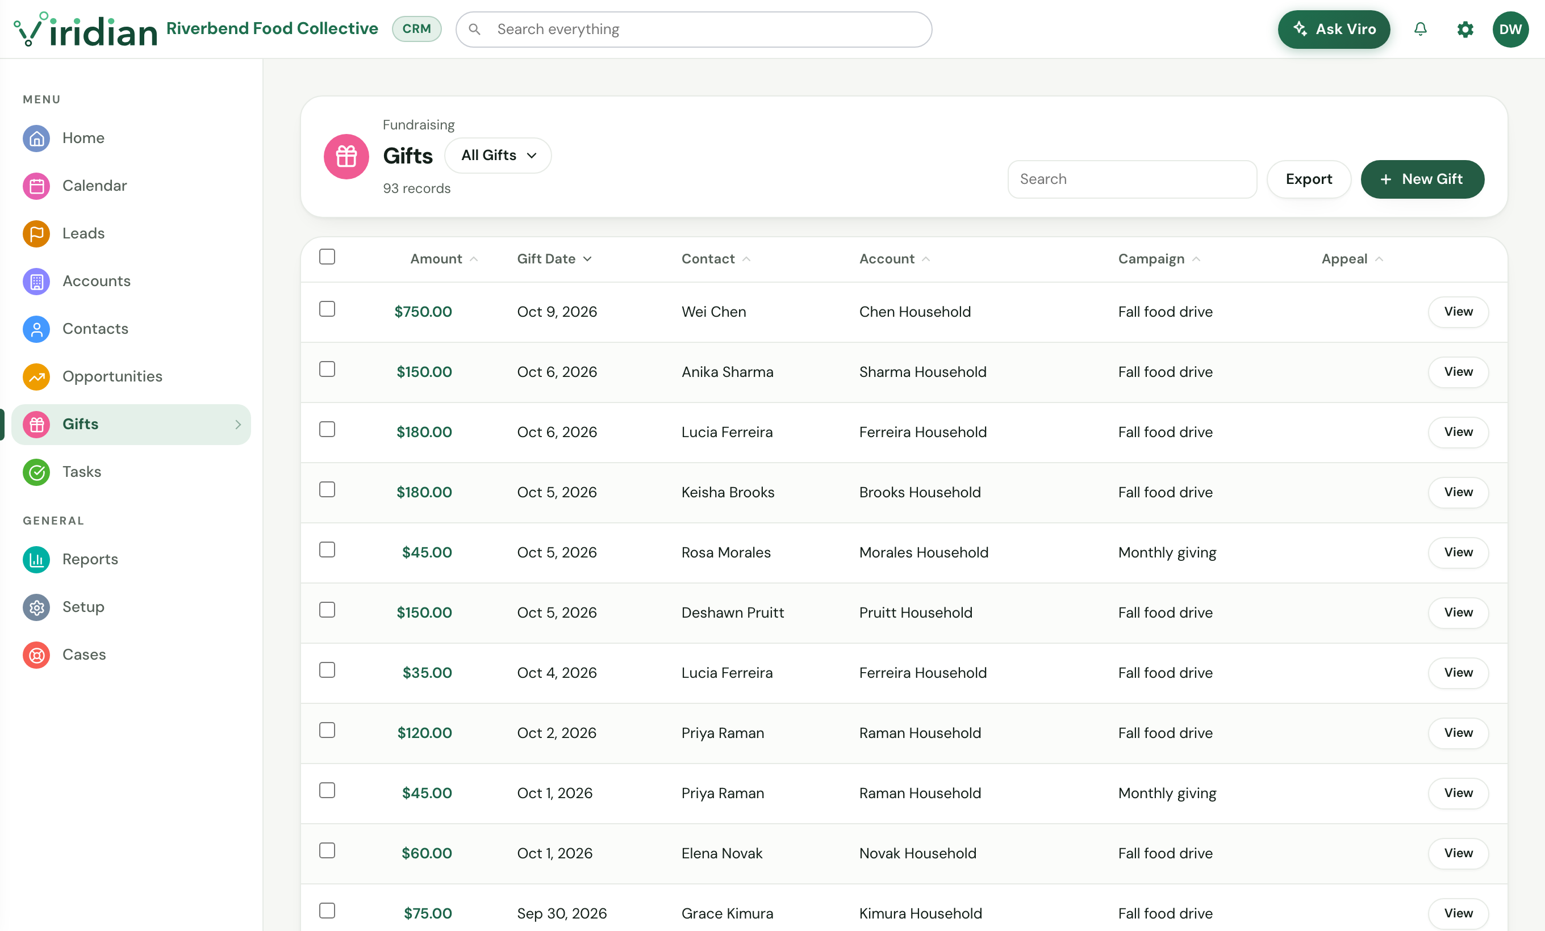
Task: Click the Tasks checkmark icon
Action: coord(36,472)
